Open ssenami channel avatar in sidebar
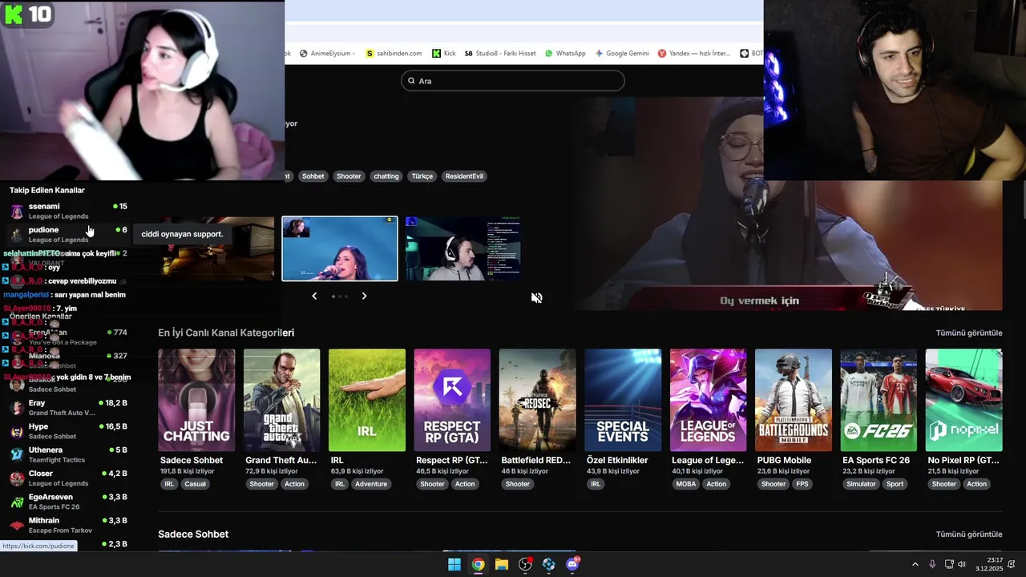The width and height of the screenshot is (1026, 577). (x=17, y=212)
